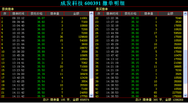This screenshot has width=188, height=103.
Task: Select time 14:13:12 cell
Action: coord(112,59)
